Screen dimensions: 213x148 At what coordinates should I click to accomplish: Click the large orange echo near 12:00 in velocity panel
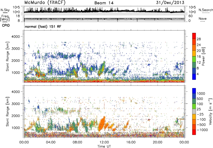(102, 123)
